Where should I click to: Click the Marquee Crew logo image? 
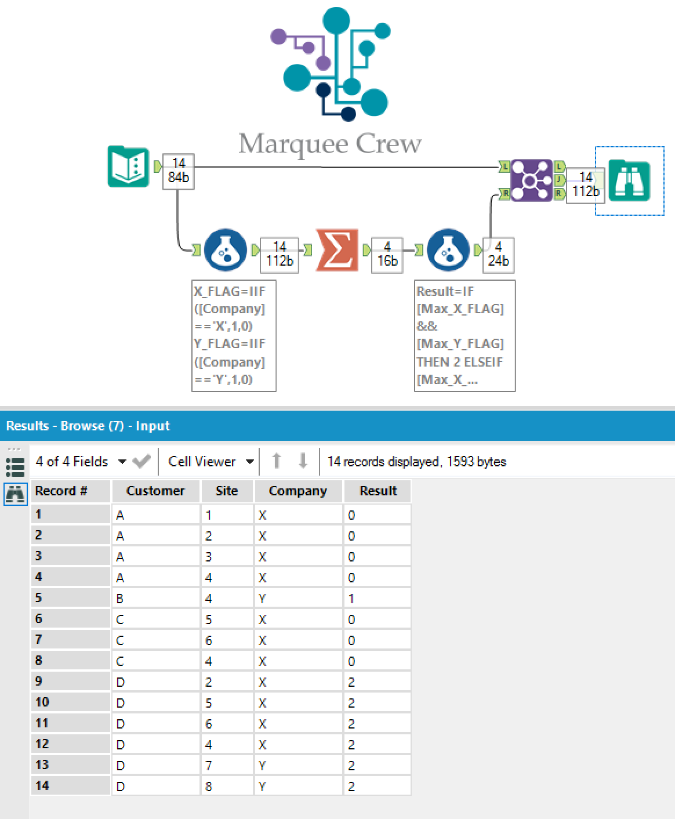pos(331,81)
